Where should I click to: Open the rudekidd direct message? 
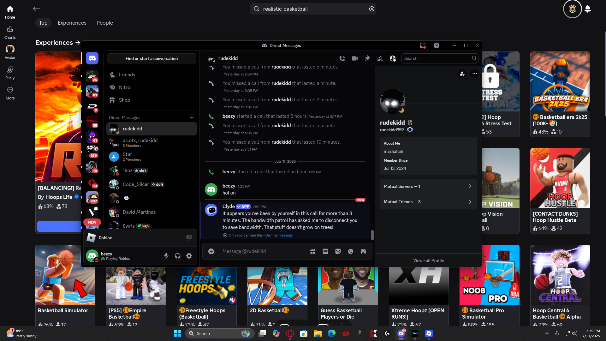click(x=151, y=129)
